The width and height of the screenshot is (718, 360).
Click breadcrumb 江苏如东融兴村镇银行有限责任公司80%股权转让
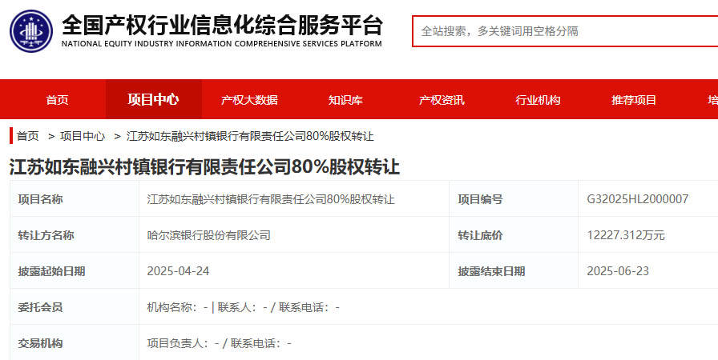pyautogui.click(x=250, y=136)
